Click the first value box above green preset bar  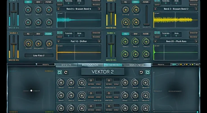point(166,34)
